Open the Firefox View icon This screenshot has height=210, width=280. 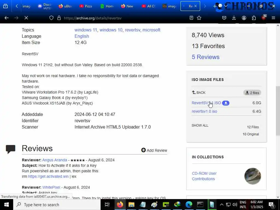pyautogui.click(x=5, y=6)
